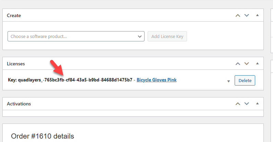Delete the quadlayers license key
Image resolution: width=273 pixels, height=142 pixels.
click(x=245, y=80)
